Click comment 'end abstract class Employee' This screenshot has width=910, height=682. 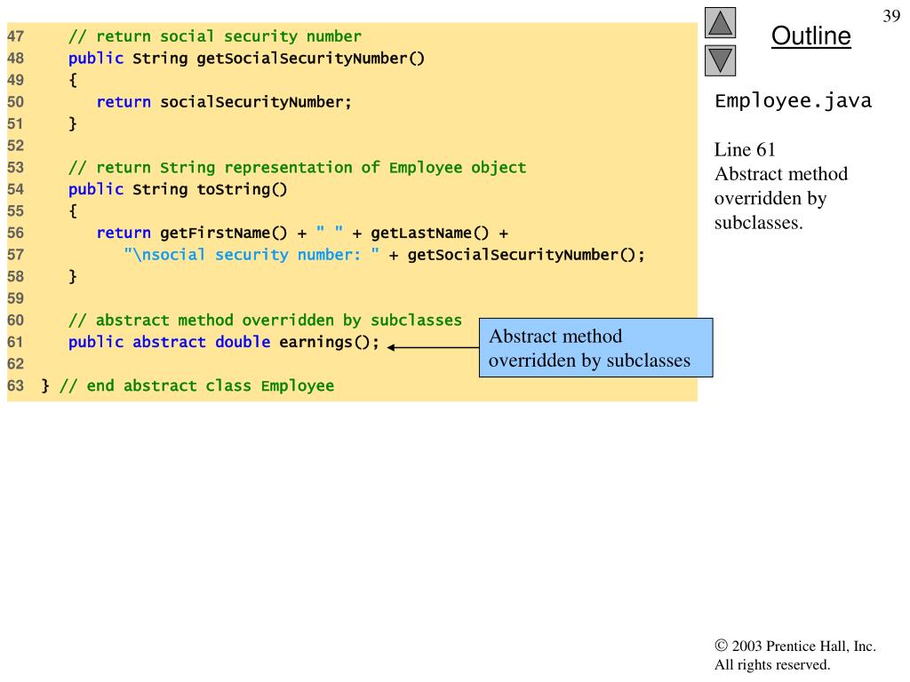(x=196, y=386)
